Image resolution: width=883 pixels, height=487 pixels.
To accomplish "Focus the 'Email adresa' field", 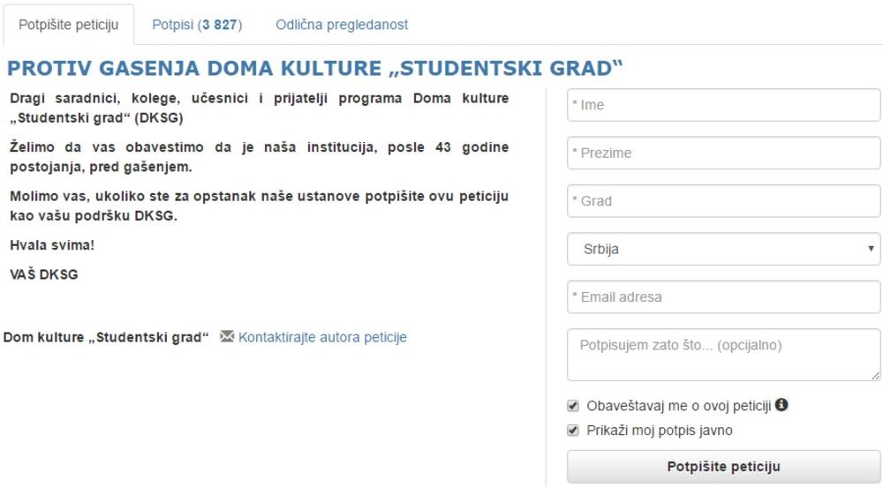I will (x=724, y=297).
